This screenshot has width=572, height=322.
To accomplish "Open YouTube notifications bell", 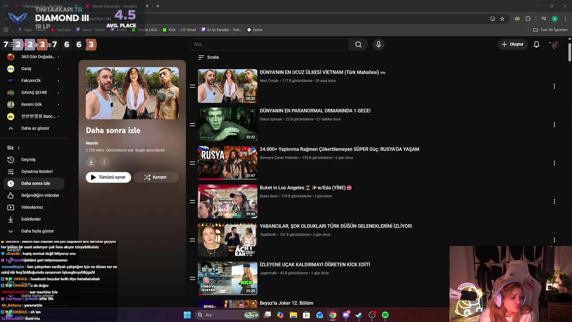I will pos(536,44).
